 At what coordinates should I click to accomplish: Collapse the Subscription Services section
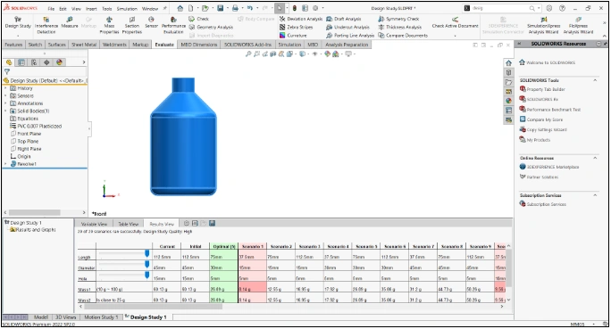(x=595, y=195)
